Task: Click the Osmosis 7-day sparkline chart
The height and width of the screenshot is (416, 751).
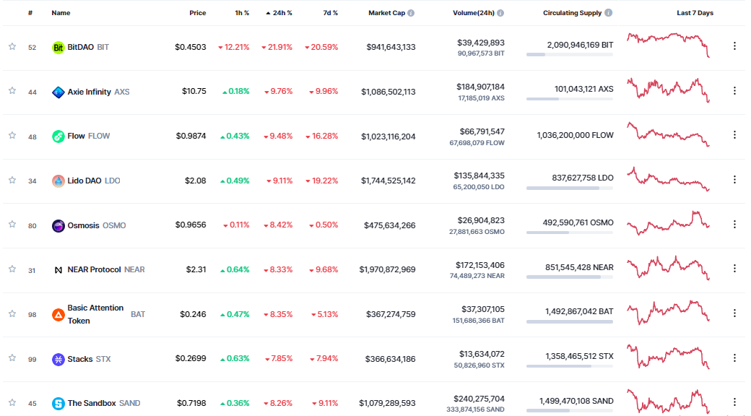Action: [x=669, y=223]
